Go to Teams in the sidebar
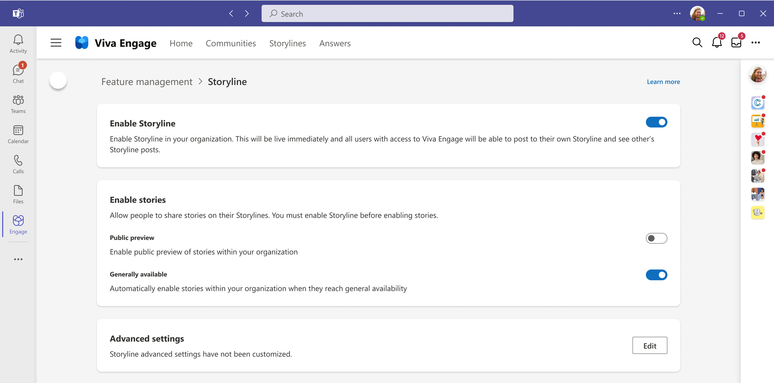This screenshot has width=774, height=383. pyautogui.click(x=18, y=104)
